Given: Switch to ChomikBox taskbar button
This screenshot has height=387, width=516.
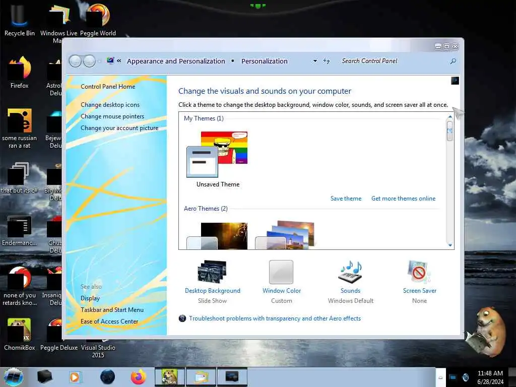Looking at the screenshot, I should tap(170, 377).
